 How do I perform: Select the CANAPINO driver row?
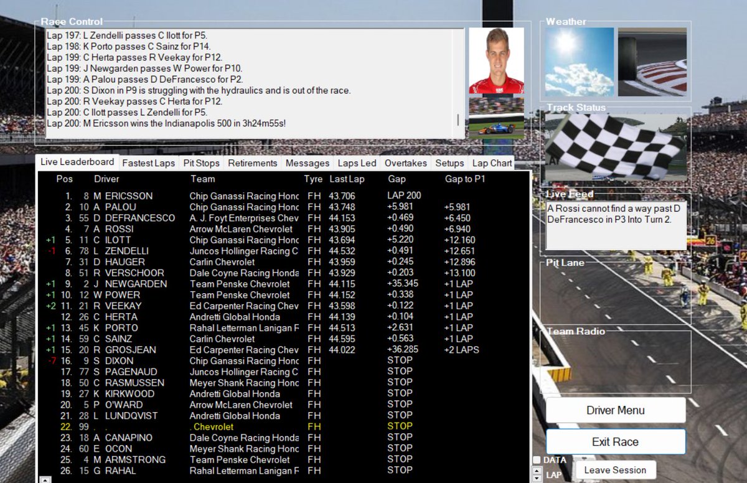click(x=283, y=438)
